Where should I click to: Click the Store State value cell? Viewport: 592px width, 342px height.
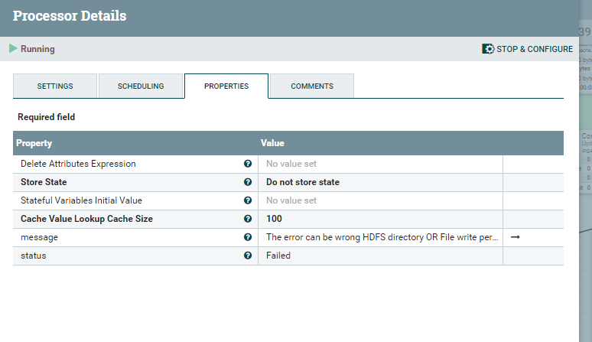click(x=380, y=182)
